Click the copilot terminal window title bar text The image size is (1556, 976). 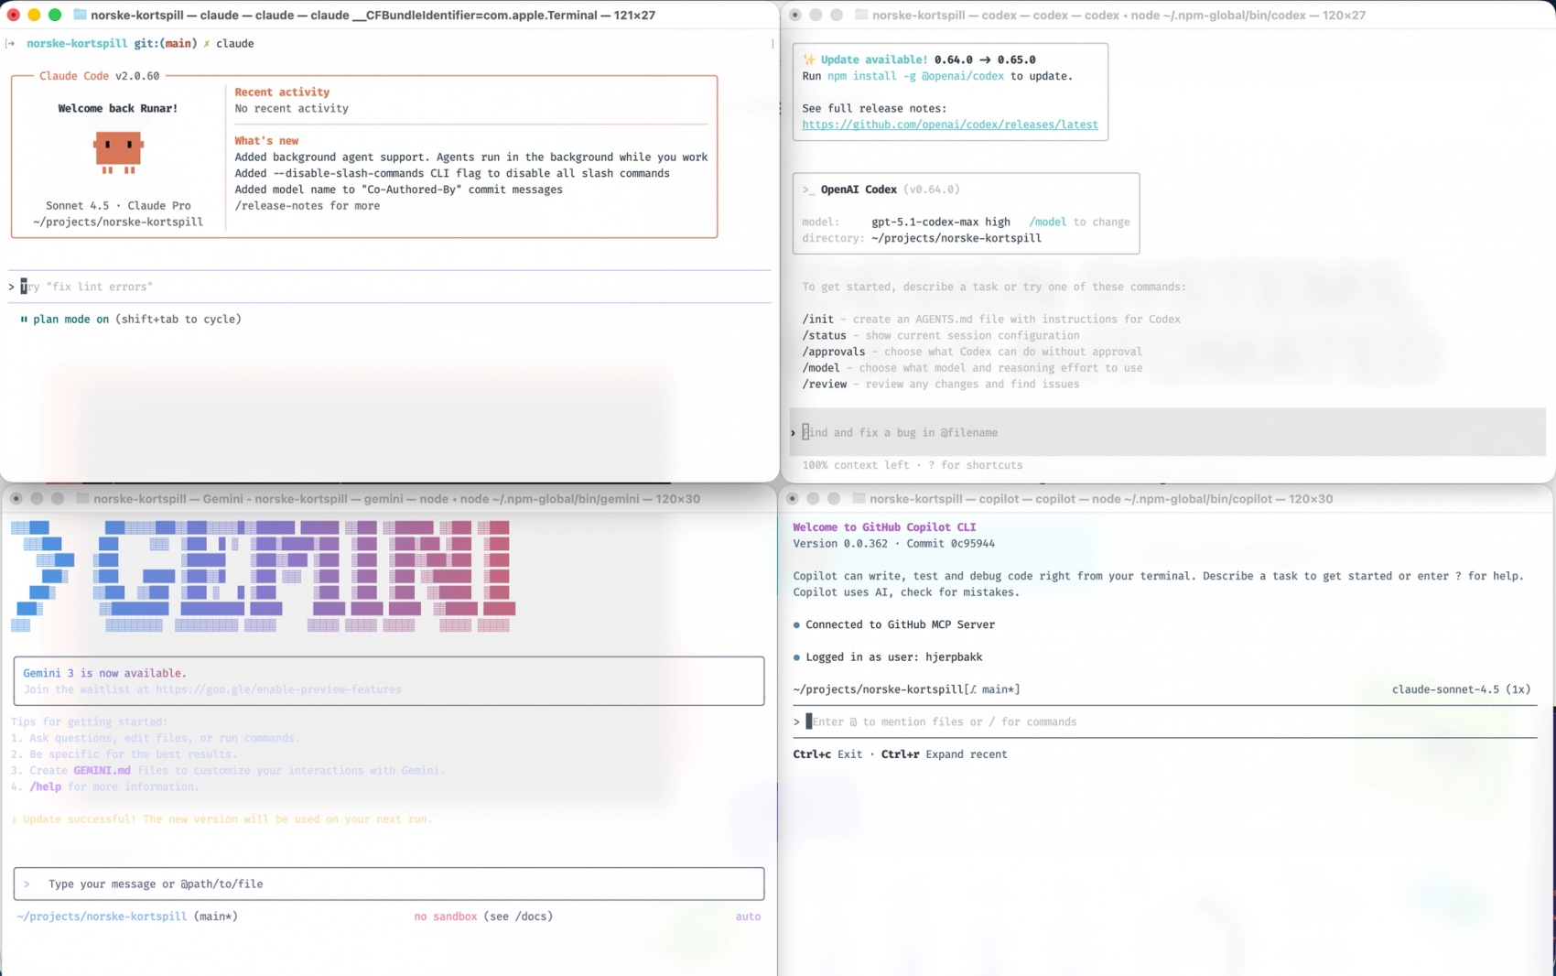[1101, 498]
